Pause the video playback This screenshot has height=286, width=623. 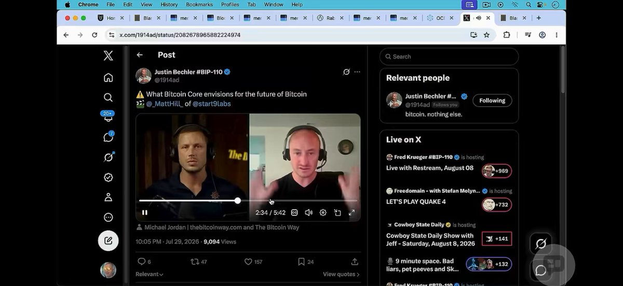[145, 212]
